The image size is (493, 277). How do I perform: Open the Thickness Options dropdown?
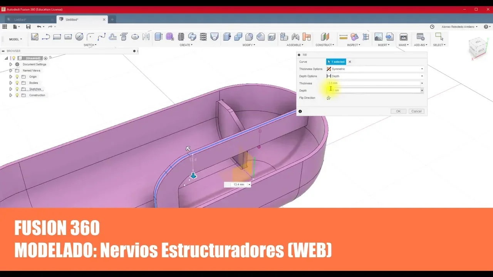pyautogui.click(x=375, y=69)
